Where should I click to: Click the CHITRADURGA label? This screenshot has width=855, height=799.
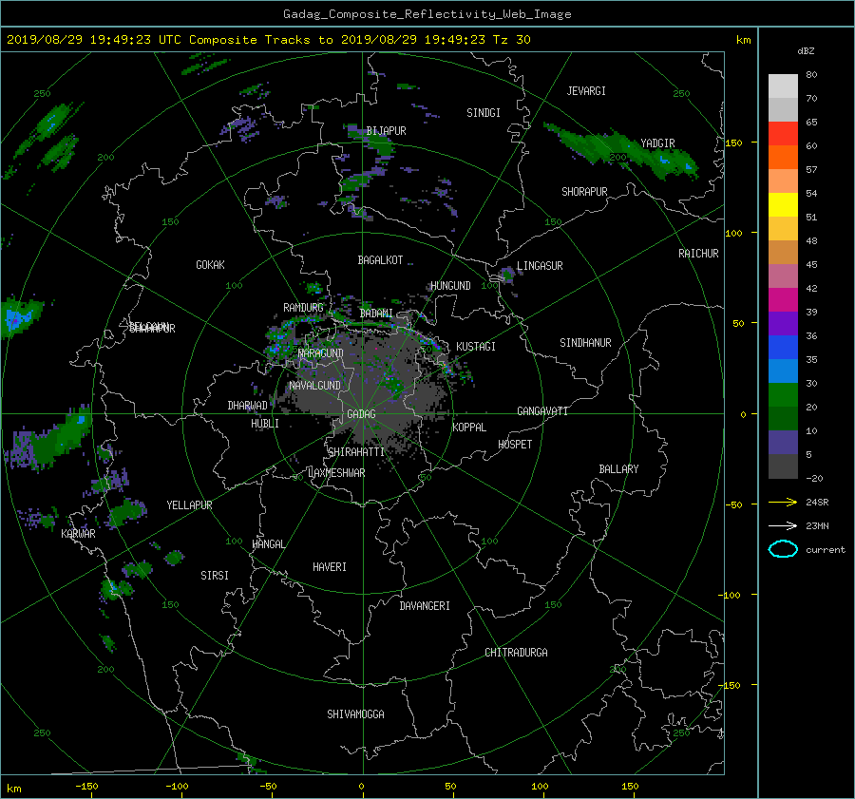tap(516, 653)
